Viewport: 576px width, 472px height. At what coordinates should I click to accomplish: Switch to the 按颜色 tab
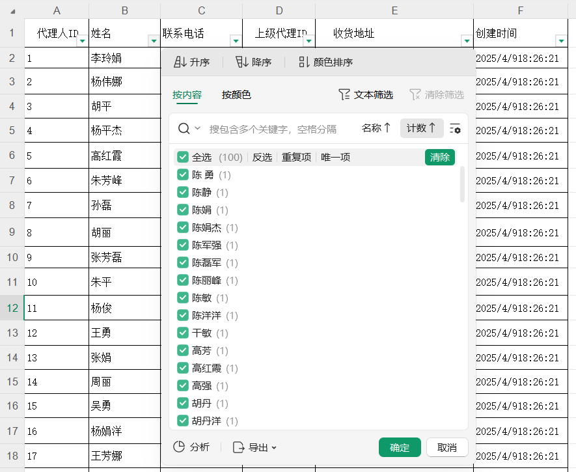coord(236,95)
